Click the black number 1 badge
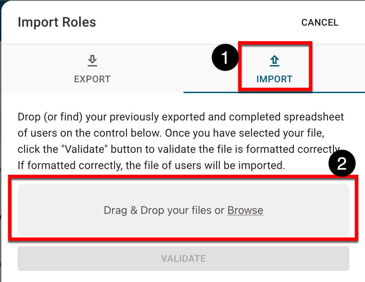Viewport: 365px width, 282px height. [225, 58]
